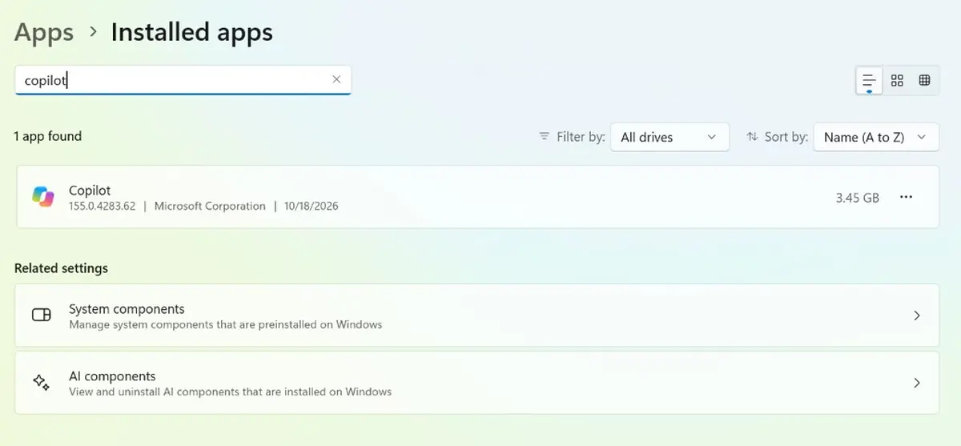Go back to Apps breadcrumb
The width and height of the screenshot is (961, 446).
(x=44, y=32)
